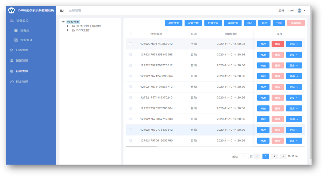This screenshot has height=176, width=323.
Task: Collapse the 设备台账 tree root
Action: tap(64, 22)
